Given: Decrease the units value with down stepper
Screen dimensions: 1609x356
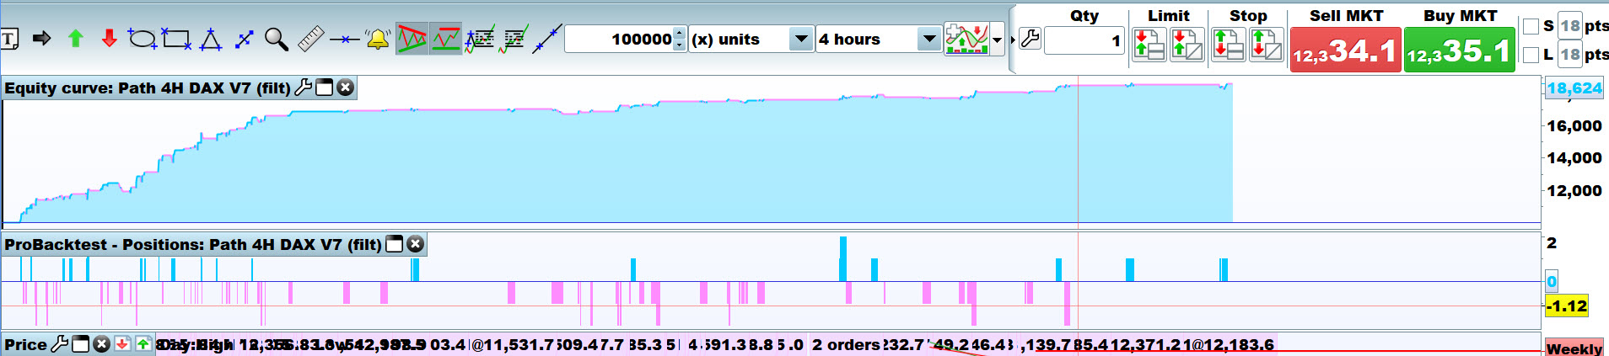Looking at the screenshot, I should (681, 45).
